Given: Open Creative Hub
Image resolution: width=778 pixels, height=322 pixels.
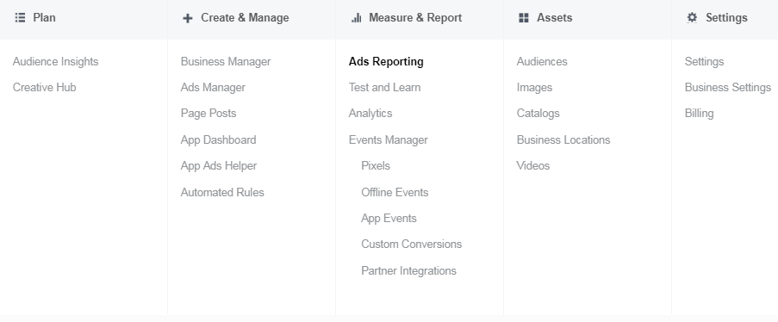Looking at the screenshot, I should pyautogui.click(x=44, y=87).
